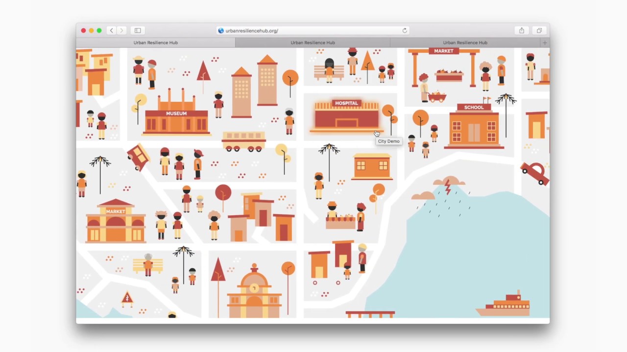Add a new tab with the plus button
This screenshot has height=352, width=627.
pos(545,43)
